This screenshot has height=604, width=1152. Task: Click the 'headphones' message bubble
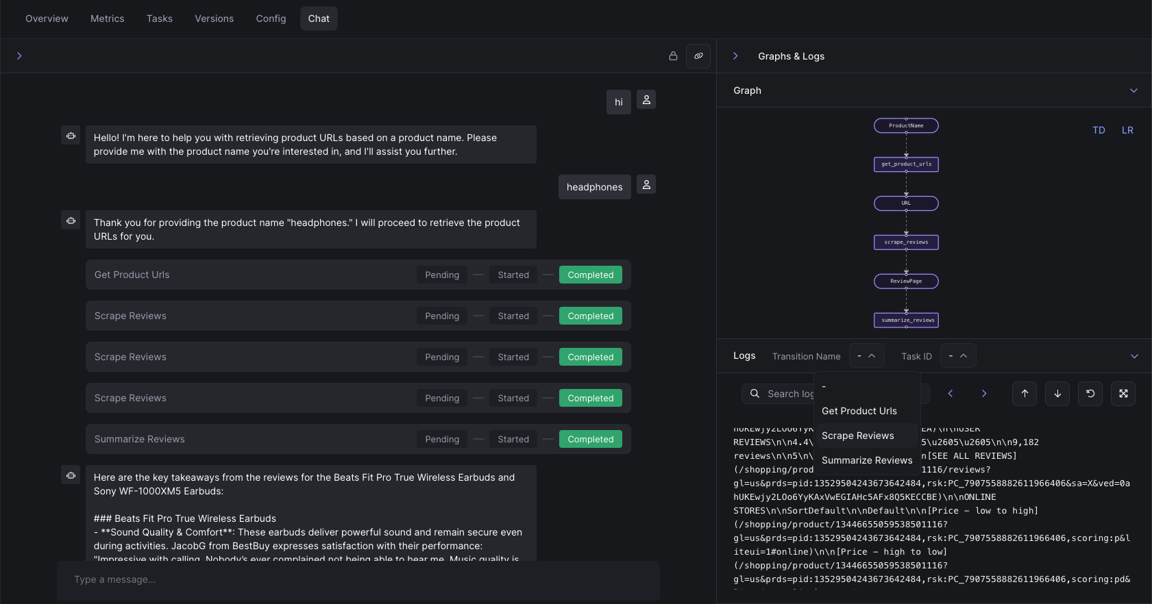point(595,187)
